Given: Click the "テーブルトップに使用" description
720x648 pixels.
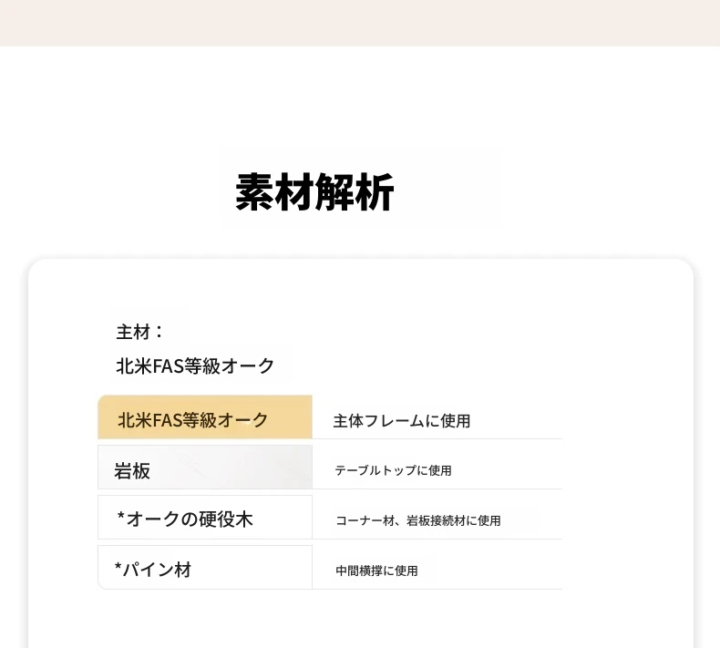Looking at the screenshot, I should tap(393, 470).
